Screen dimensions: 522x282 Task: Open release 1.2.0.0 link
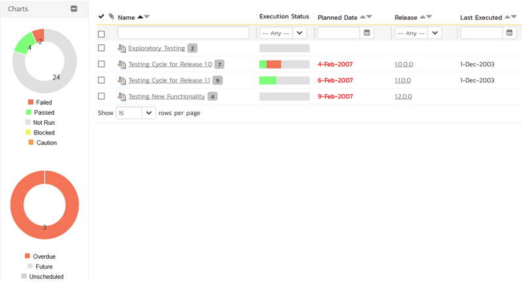[403, 97]
